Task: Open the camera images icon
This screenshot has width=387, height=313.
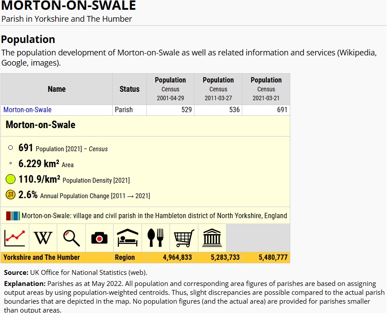Action: (99, 238)
